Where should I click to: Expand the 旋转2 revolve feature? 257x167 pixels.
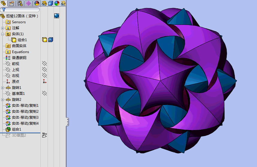pos(2,100)
